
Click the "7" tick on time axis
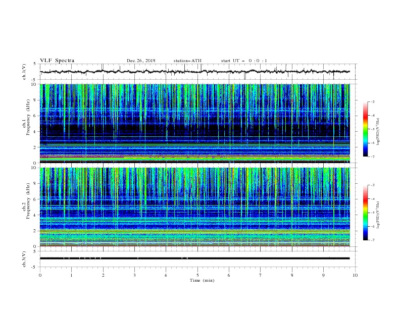point(261,275)
